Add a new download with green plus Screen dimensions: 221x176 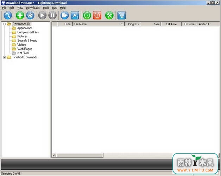click(20, 15)
